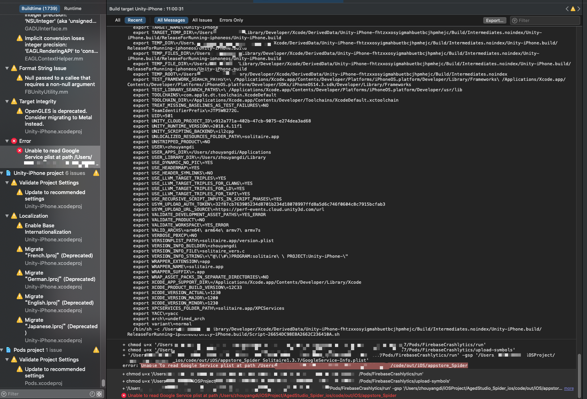Toggle the Recent message scope
The width and height of the screenshot is (587, 399).
pos(135,20)
